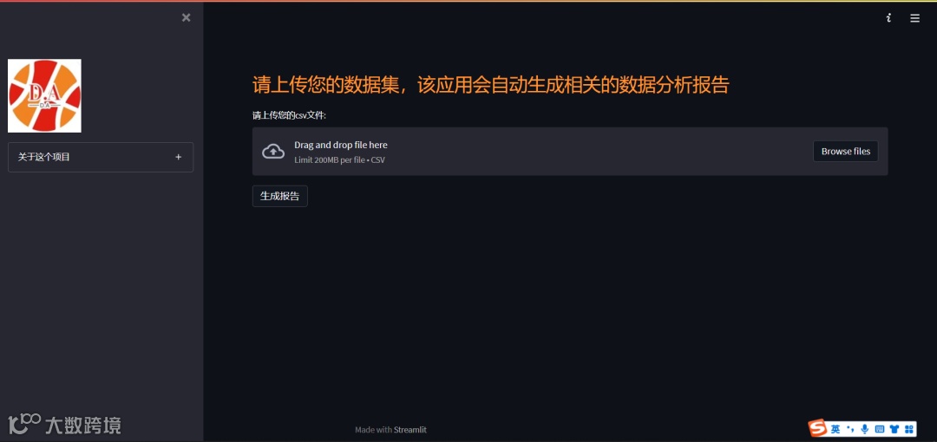Click the plus icon beside 关于这个项目
Viewport: 937px width, 442px height.
(x=178, y=157)
